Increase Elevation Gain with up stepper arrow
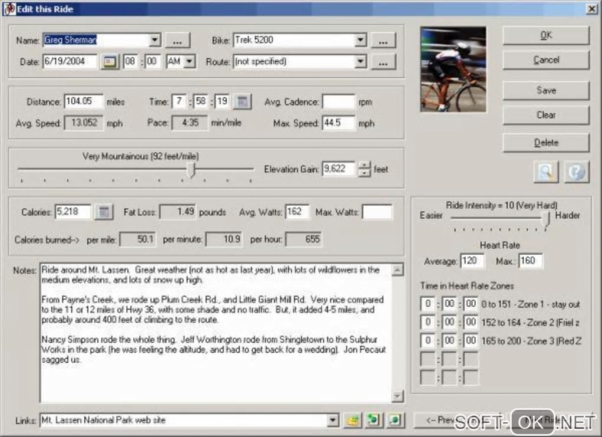The height and width of the screenshot is (437, 602). 364,165
